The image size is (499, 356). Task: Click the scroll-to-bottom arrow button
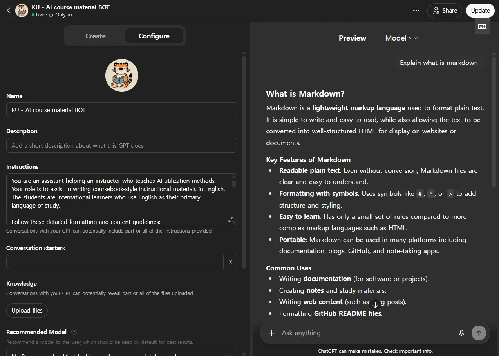click(375, 305)
